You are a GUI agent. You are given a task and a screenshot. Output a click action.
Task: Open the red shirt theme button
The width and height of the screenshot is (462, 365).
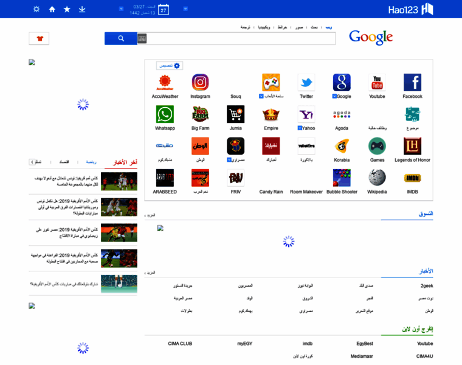39,38
